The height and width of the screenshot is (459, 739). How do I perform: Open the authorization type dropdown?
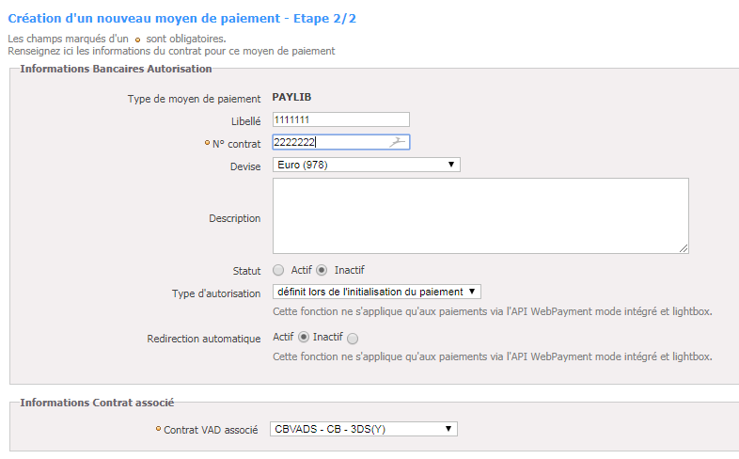pos(377,292)
